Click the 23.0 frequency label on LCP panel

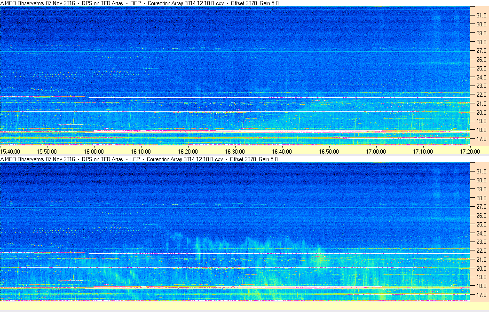[x=481, y=242]
